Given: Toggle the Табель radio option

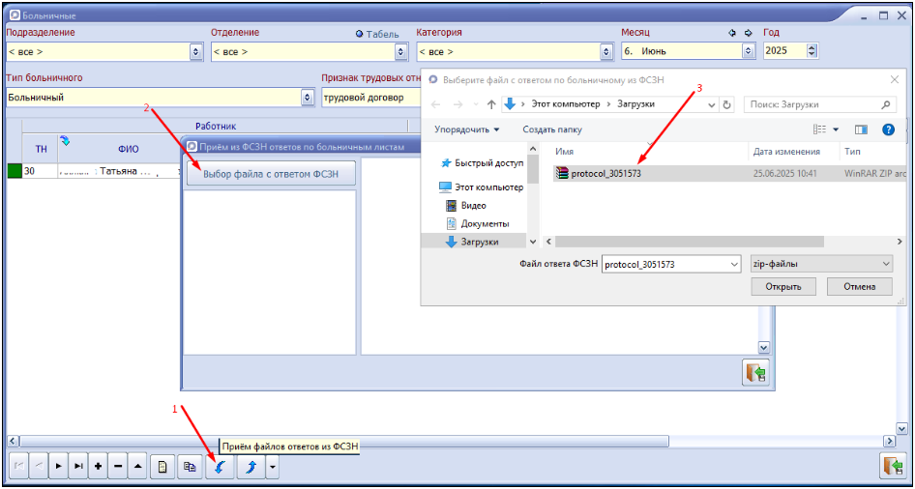Looking at the screenshot, I should click(360, 34).
